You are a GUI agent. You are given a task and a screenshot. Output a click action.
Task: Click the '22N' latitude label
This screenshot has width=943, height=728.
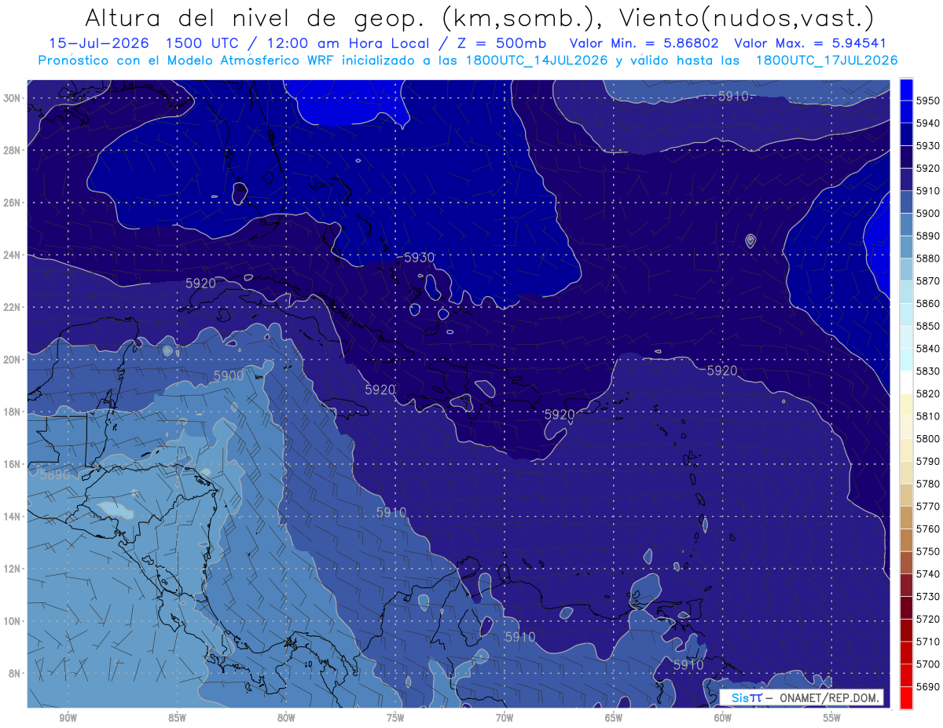(12, 307)
